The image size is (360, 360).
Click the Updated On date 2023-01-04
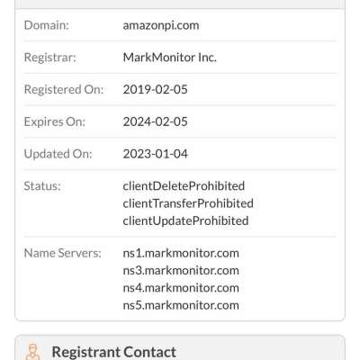click(155, 154)
